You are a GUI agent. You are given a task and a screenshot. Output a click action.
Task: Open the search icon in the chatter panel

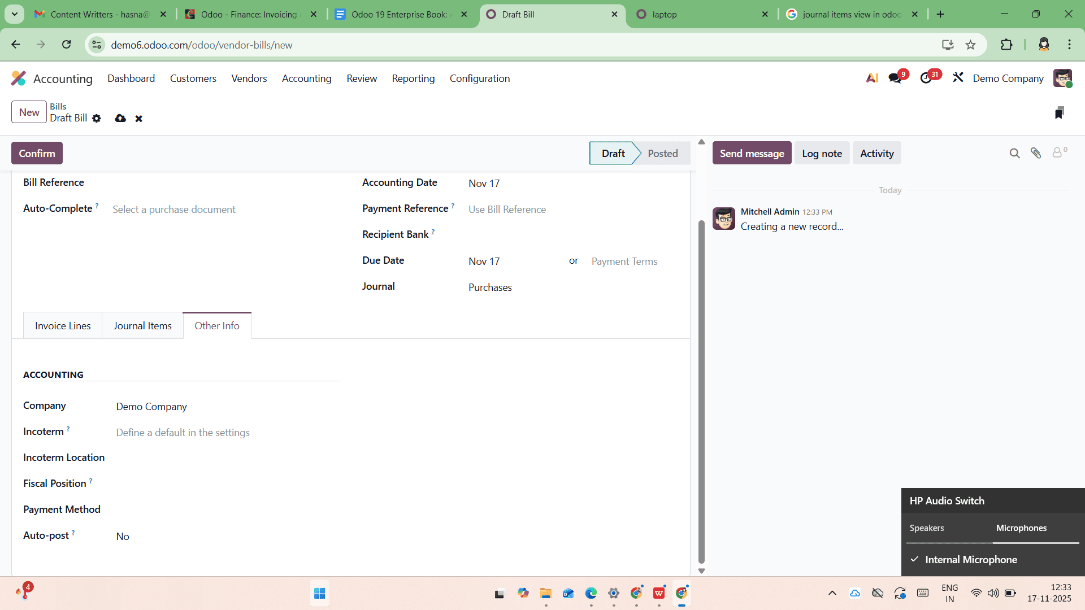click(x=1014, y=153)
